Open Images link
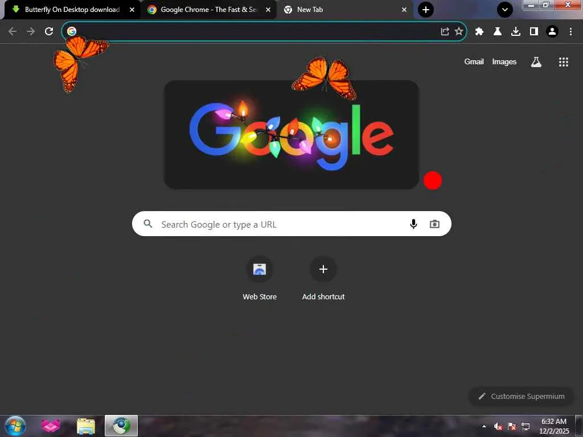The height and width of the screenshot is (437, 583). coord(504,62)
